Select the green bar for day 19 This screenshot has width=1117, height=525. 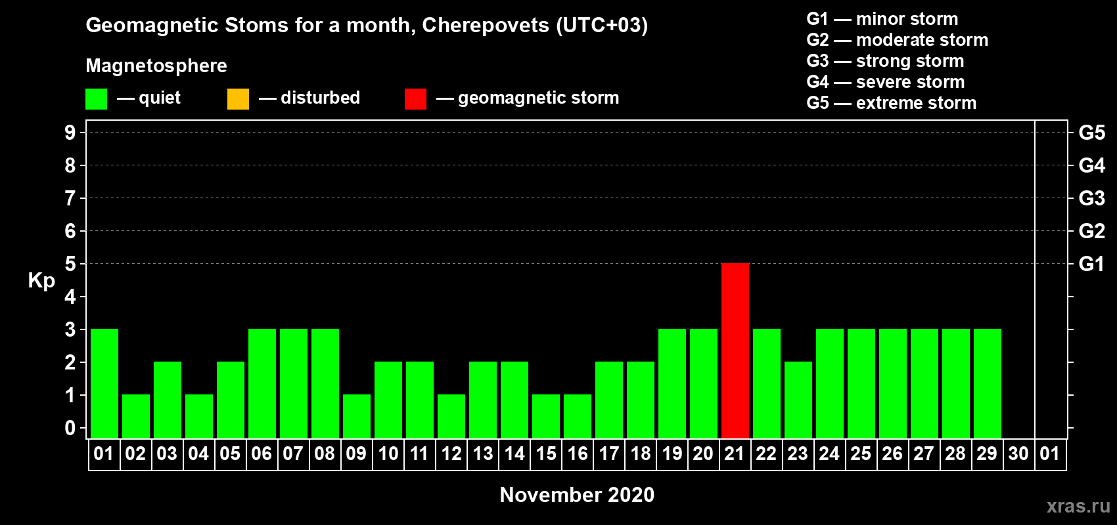click(672, 383)
